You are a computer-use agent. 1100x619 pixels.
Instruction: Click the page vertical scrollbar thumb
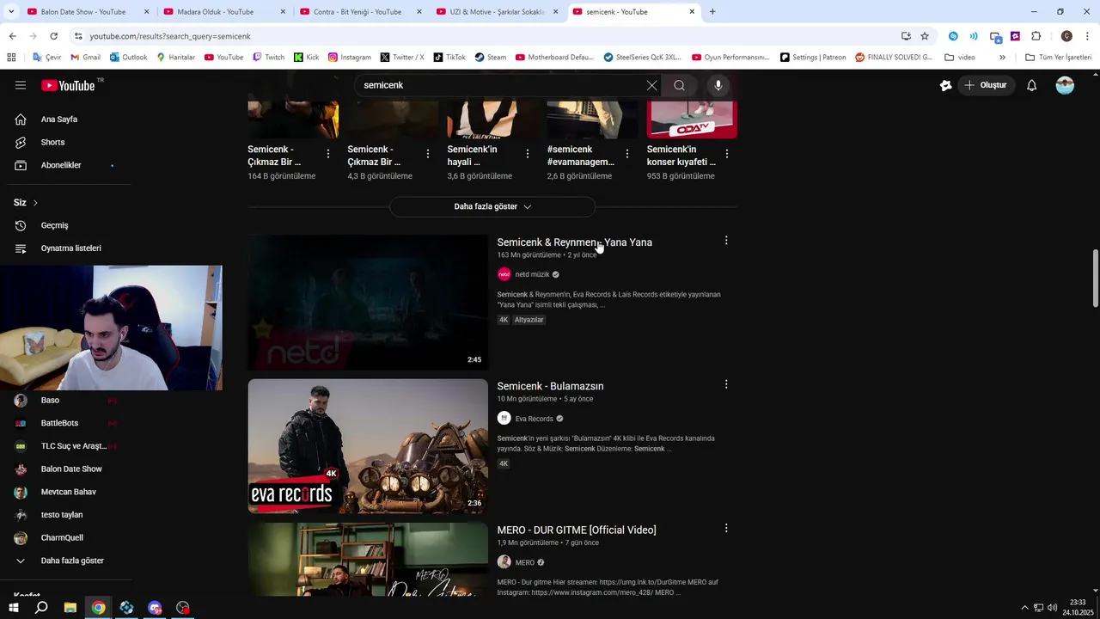[1095, 279]
